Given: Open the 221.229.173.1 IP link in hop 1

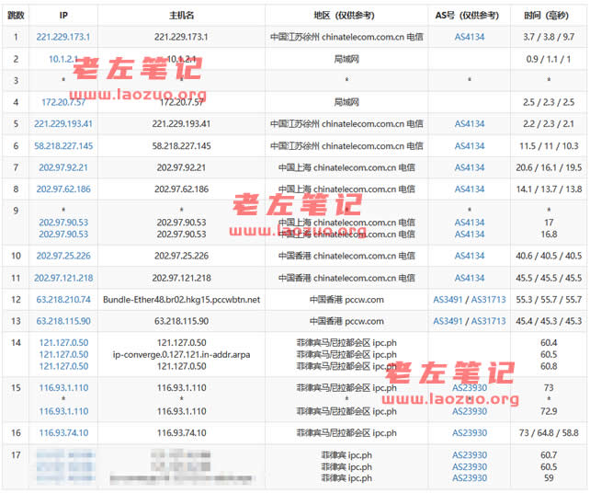Looking at the screenshot, I should point(63,37).
